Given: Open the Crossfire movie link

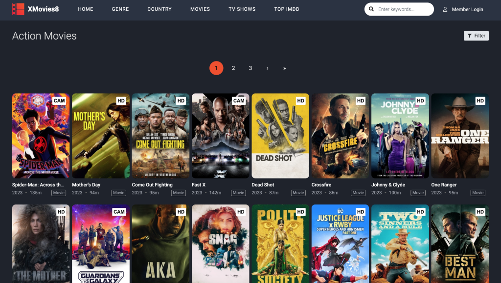Looking at the screenshot, I should (322, 184).
